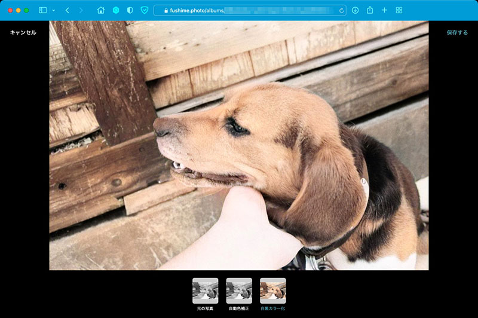The width and height of the screenshot is (478, 318).
Task: Go back with the left chevron
Action: (x=67, y=10)
